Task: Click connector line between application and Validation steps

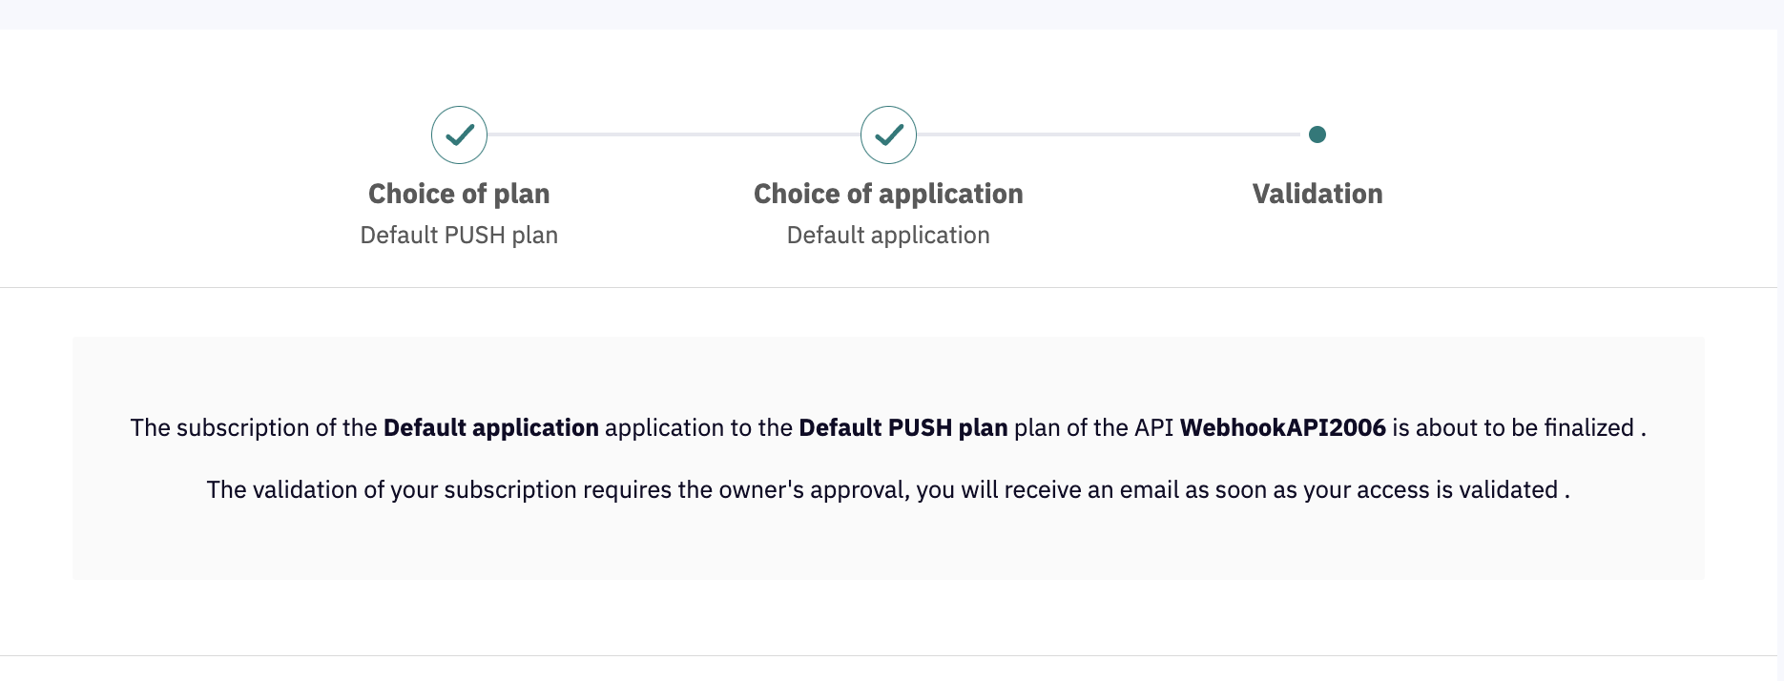Action: point(1107,134)
